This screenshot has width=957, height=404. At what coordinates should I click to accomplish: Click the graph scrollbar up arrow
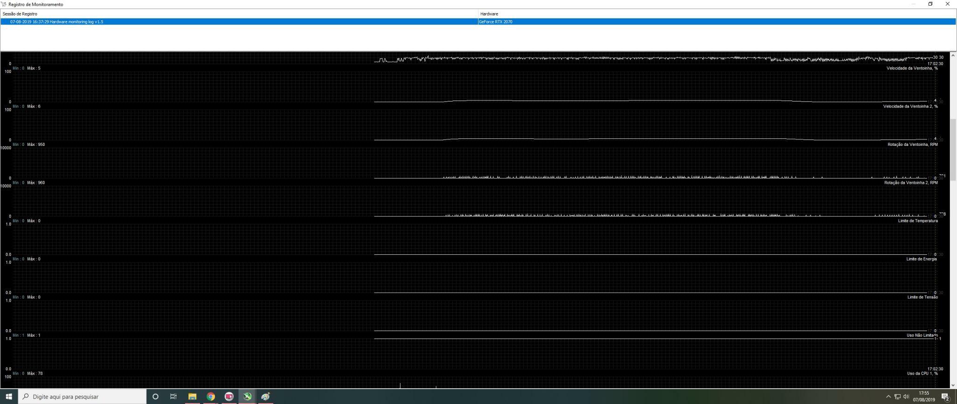[x=953, y=56]
